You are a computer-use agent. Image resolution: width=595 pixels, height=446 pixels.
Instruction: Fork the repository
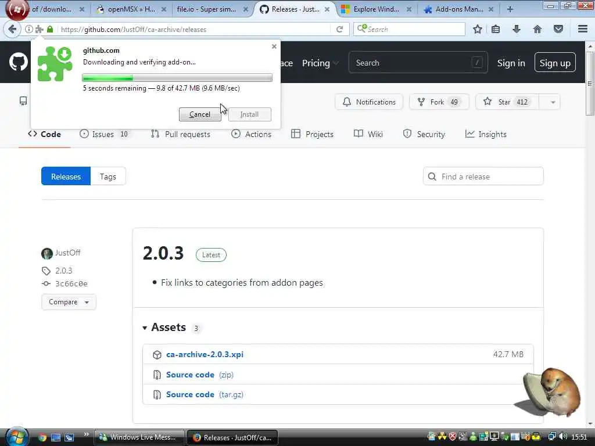439,102
